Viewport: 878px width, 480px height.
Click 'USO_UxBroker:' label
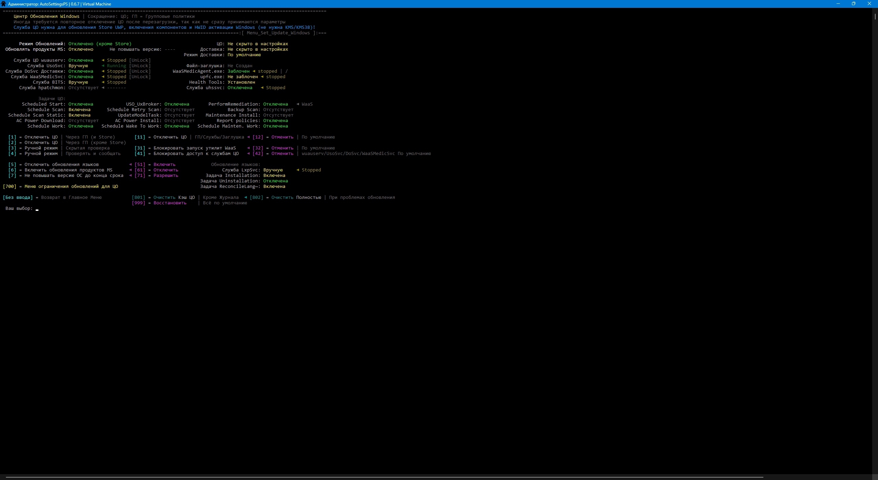pos(144,104)
